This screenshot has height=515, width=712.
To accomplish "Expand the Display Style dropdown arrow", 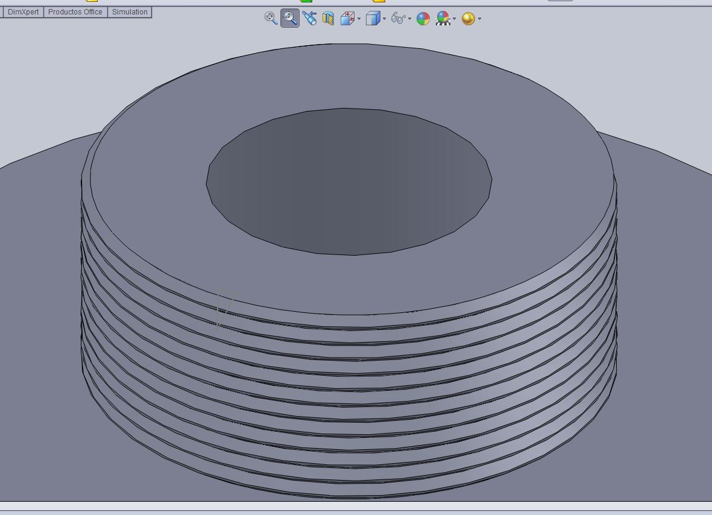I will point(385,19).
